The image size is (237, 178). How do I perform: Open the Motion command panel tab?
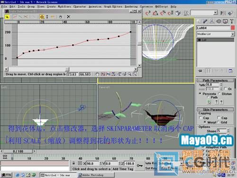coord(219,21)
